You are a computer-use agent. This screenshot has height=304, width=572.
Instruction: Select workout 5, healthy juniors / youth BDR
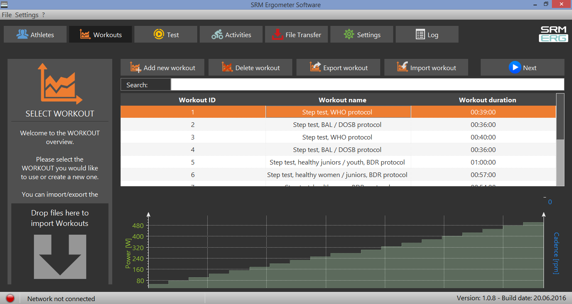click(x=338, y=162)
